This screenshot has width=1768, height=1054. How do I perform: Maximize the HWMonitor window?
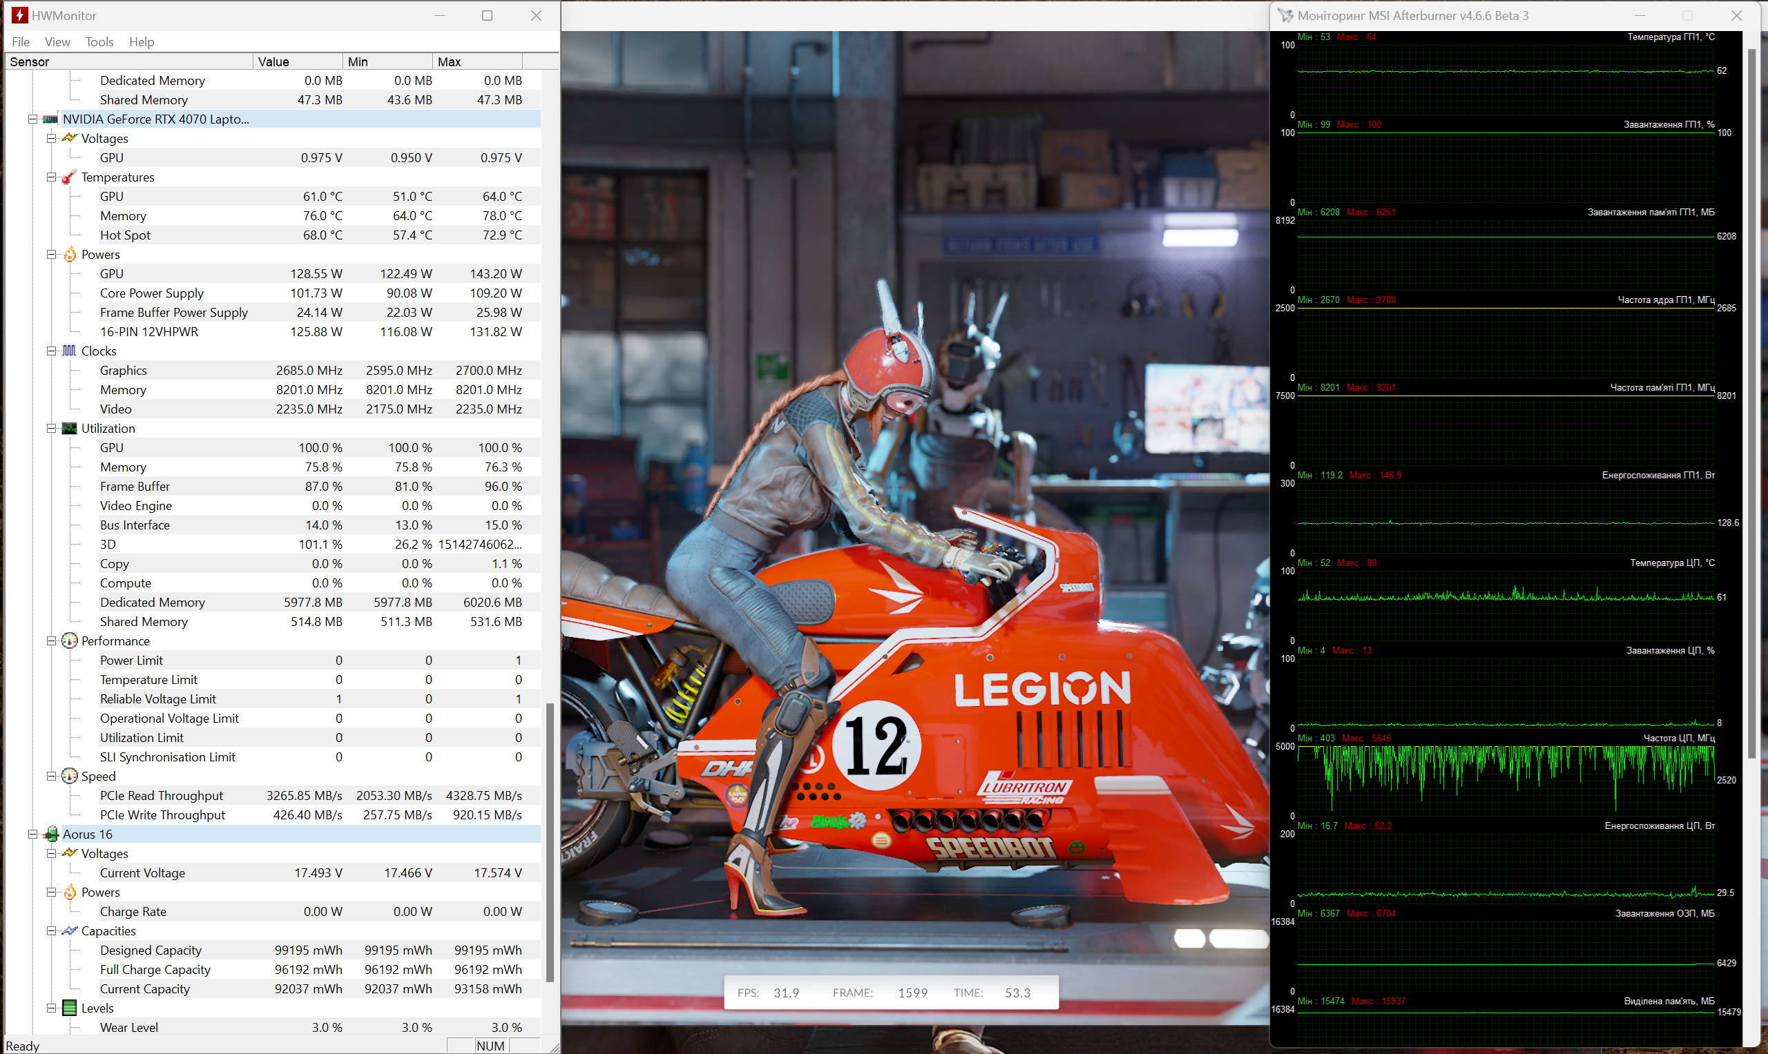pos(488,16)
